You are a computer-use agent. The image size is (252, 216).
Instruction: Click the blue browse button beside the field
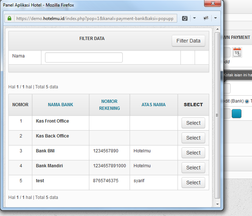236,114
